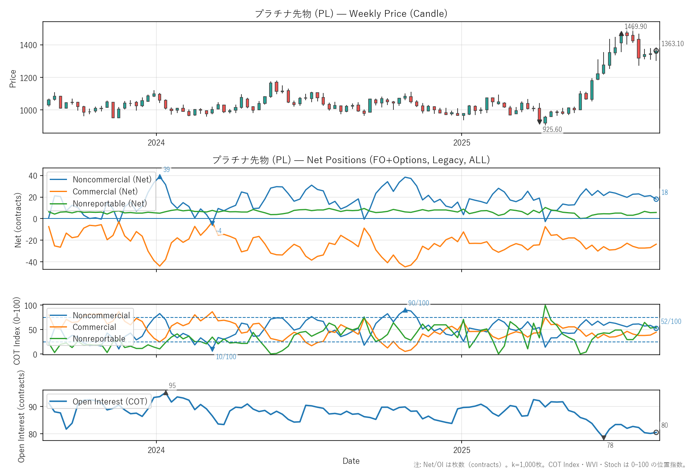
Task: Click the latest open interest label 80
Action: click(665, 425)
